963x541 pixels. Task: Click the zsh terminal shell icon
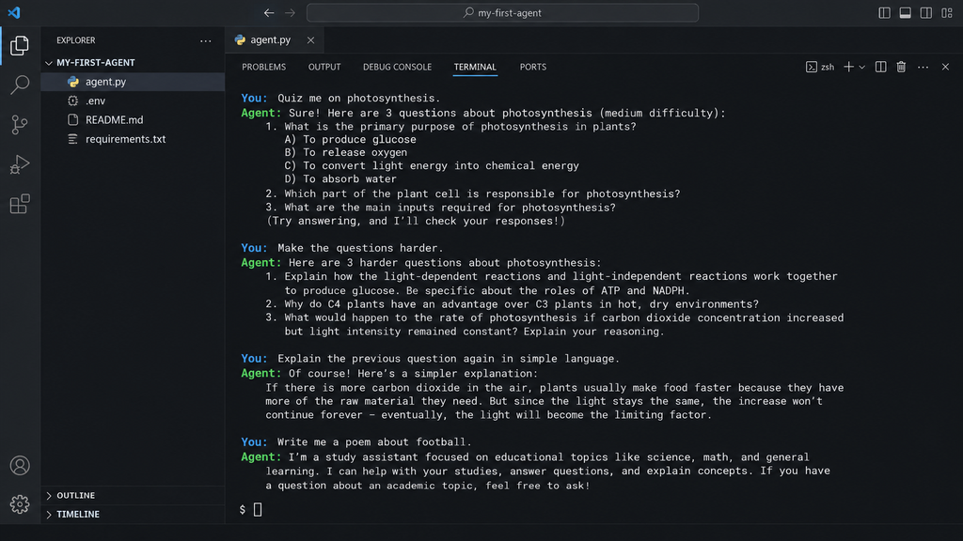coord(812,67)
